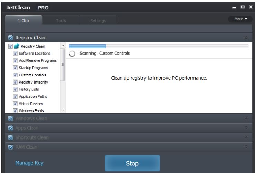Expand the RAM Clean section chevron
The width and height of the screenshot is (255, 173).
(x=246, y=147)
